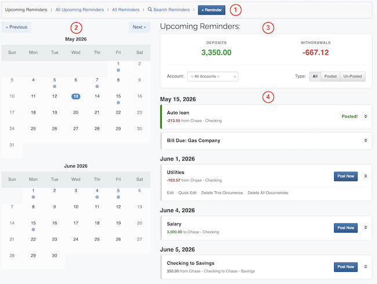Post the Salary reminder now
The width and height of the screenshot is (377, 284).
coord(346,228)
